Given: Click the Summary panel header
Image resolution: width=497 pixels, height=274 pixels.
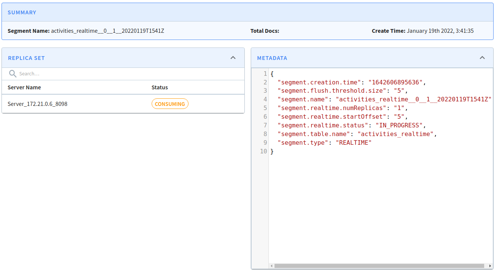Looking at the screenshot, I should (x=22, y=12).
